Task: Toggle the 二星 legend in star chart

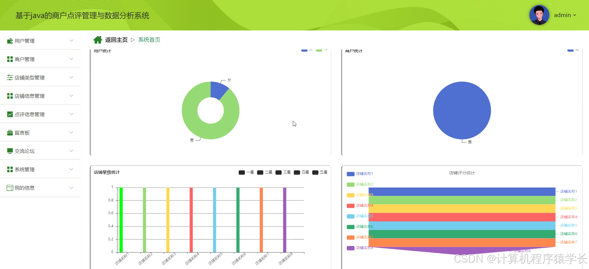Action: (265, 172)
